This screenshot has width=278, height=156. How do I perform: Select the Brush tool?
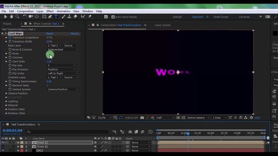click(63, 17)
